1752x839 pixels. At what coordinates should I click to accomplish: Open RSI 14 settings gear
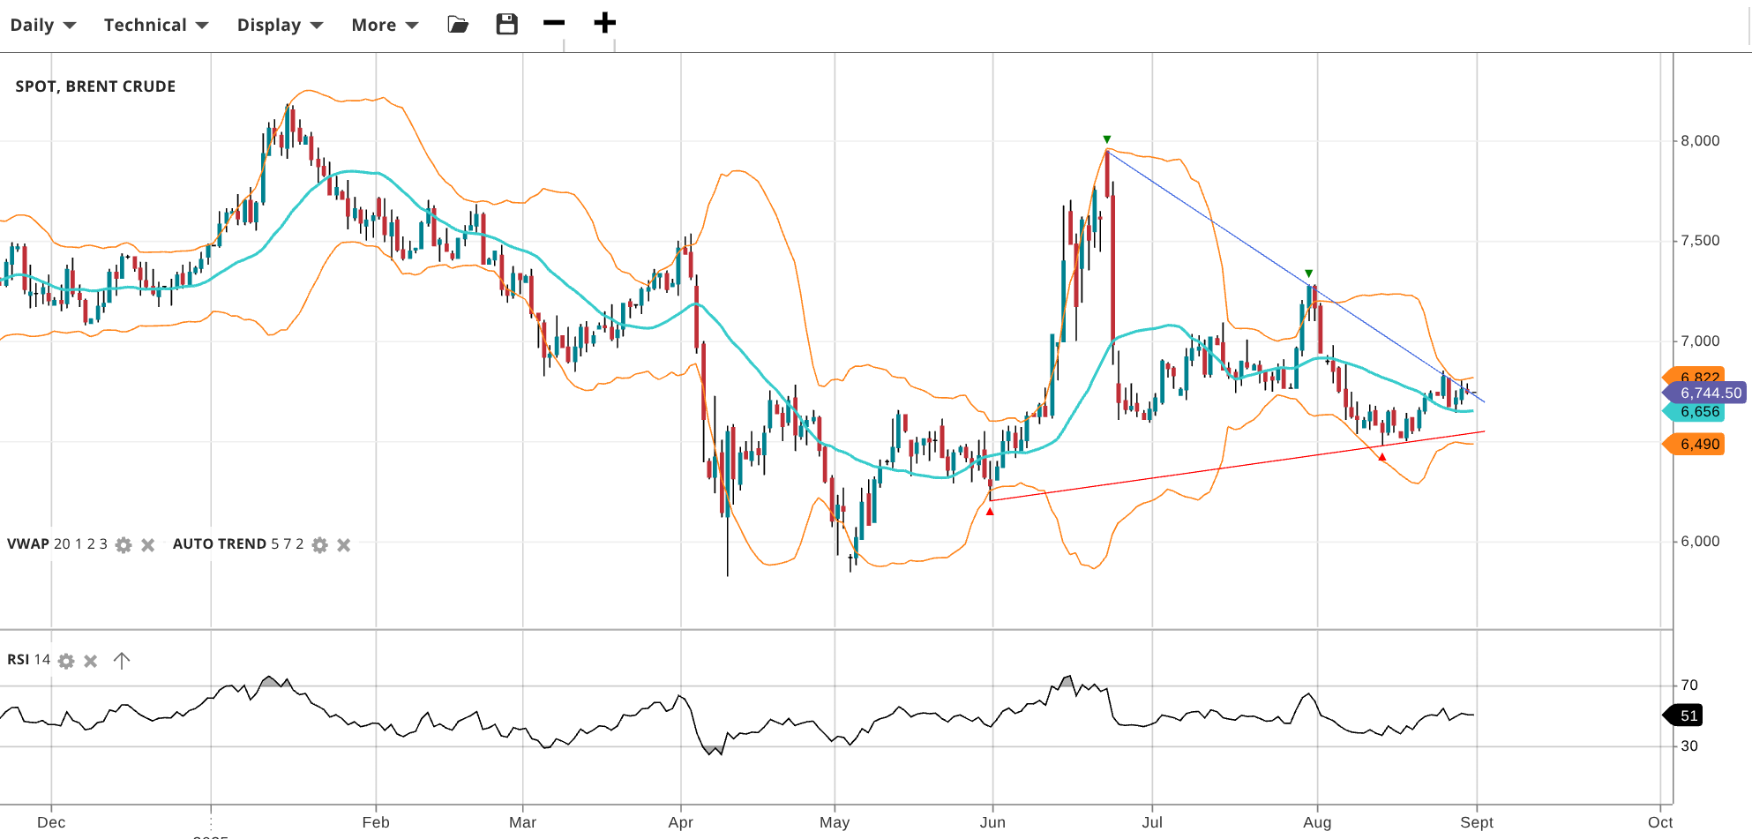[66, 661]
